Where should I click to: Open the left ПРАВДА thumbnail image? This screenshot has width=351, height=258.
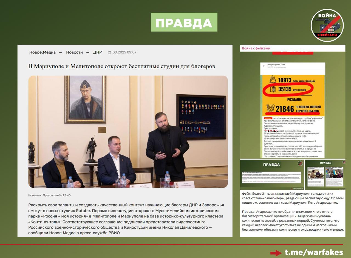[x=272, y=175]
